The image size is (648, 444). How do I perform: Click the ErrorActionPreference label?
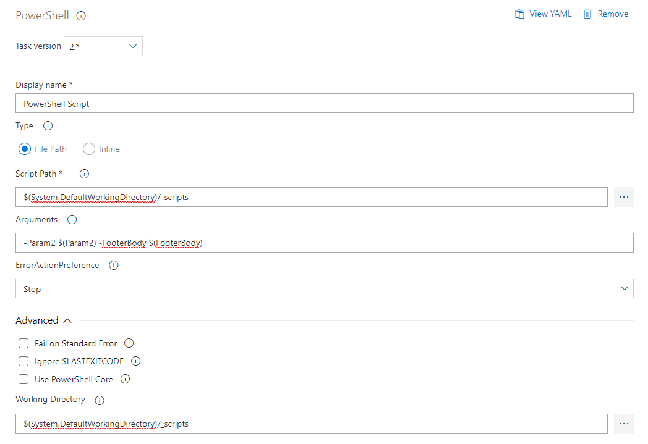pyautogui.click(x=58, y=265)
